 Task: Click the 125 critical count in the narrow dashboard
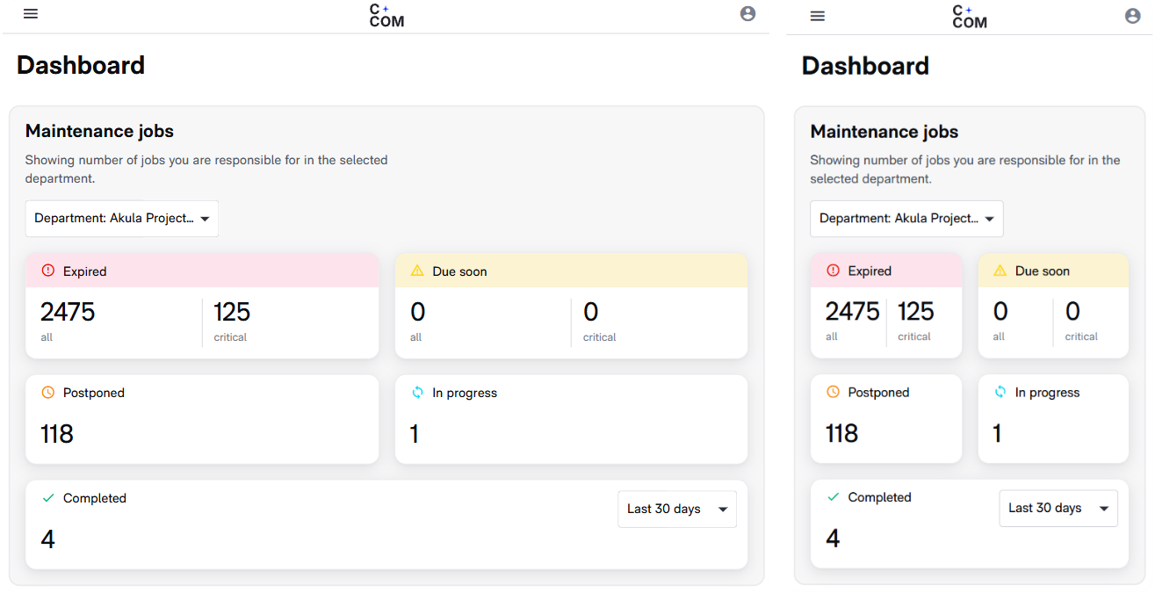click(916, 311)
